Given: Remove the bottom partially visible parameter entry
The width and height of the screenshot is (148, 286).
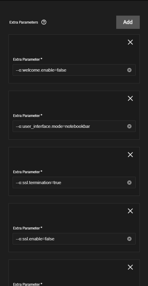Looking at the screenshot, I should tap(130, 267).
